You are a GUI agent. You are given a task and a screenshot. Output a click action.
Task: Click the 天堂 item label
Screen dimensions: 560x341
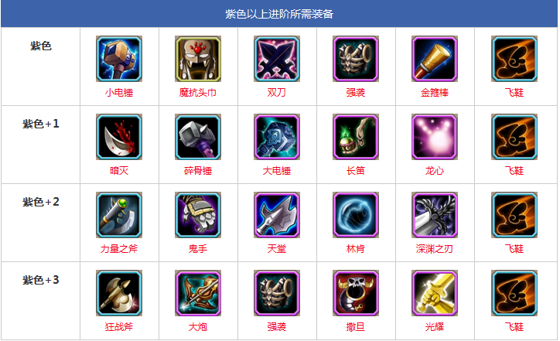pyautogui.click(x=277, y=248)
